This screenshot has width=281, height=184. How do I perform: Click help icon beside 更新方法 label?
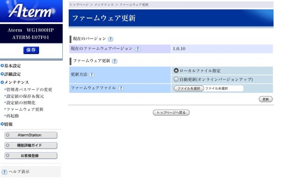[91, 75]
